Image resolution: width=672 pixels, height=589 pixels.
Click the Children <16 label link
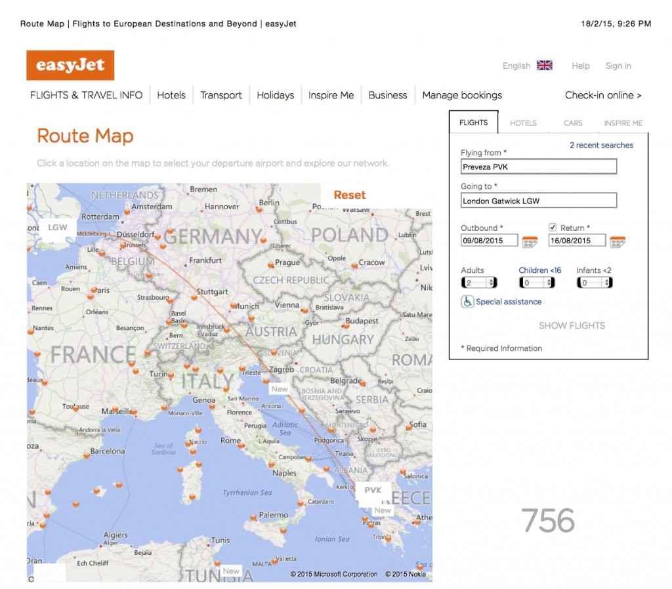click(x=539, y=270)
